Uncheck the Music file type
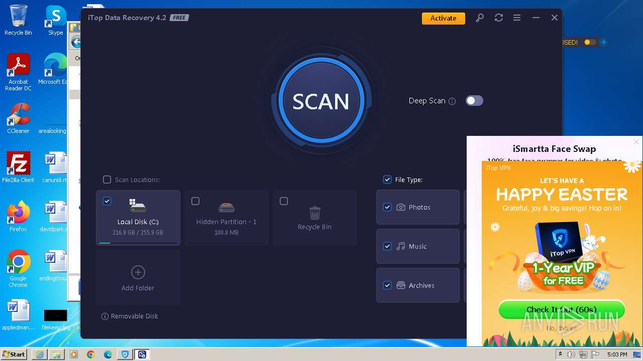Screen dimensions: 643x361 (387, 246)
